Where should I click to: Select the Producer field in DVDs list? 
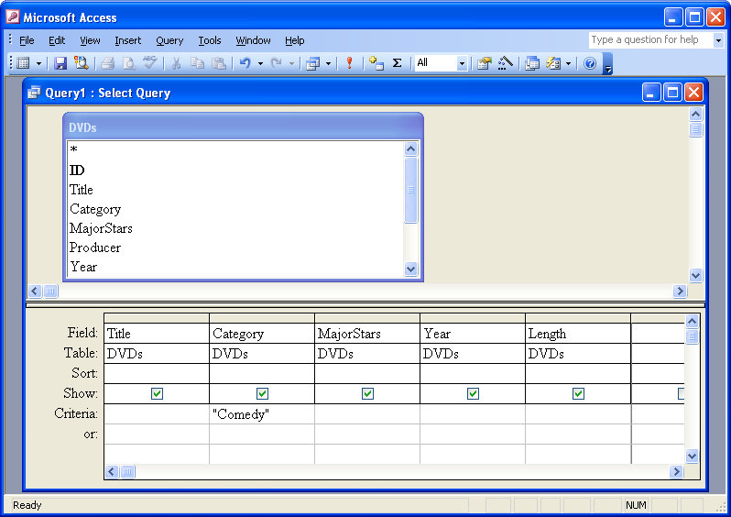(235, 247)
